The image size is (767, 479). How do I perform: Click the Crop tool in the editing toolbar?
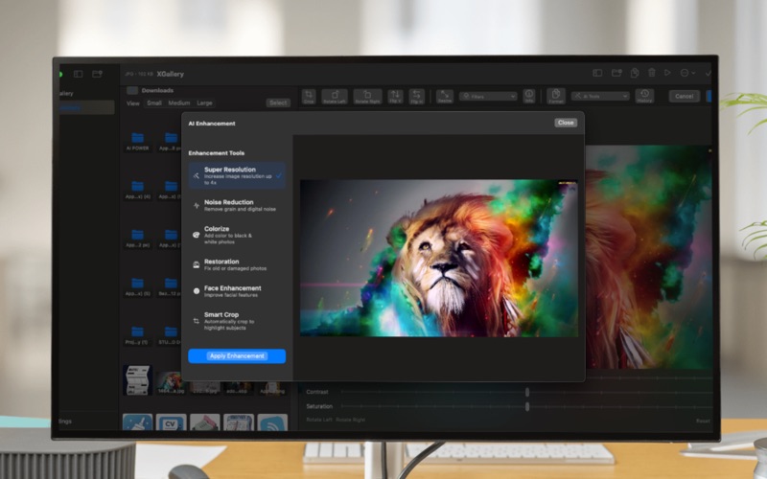[309, 97]
